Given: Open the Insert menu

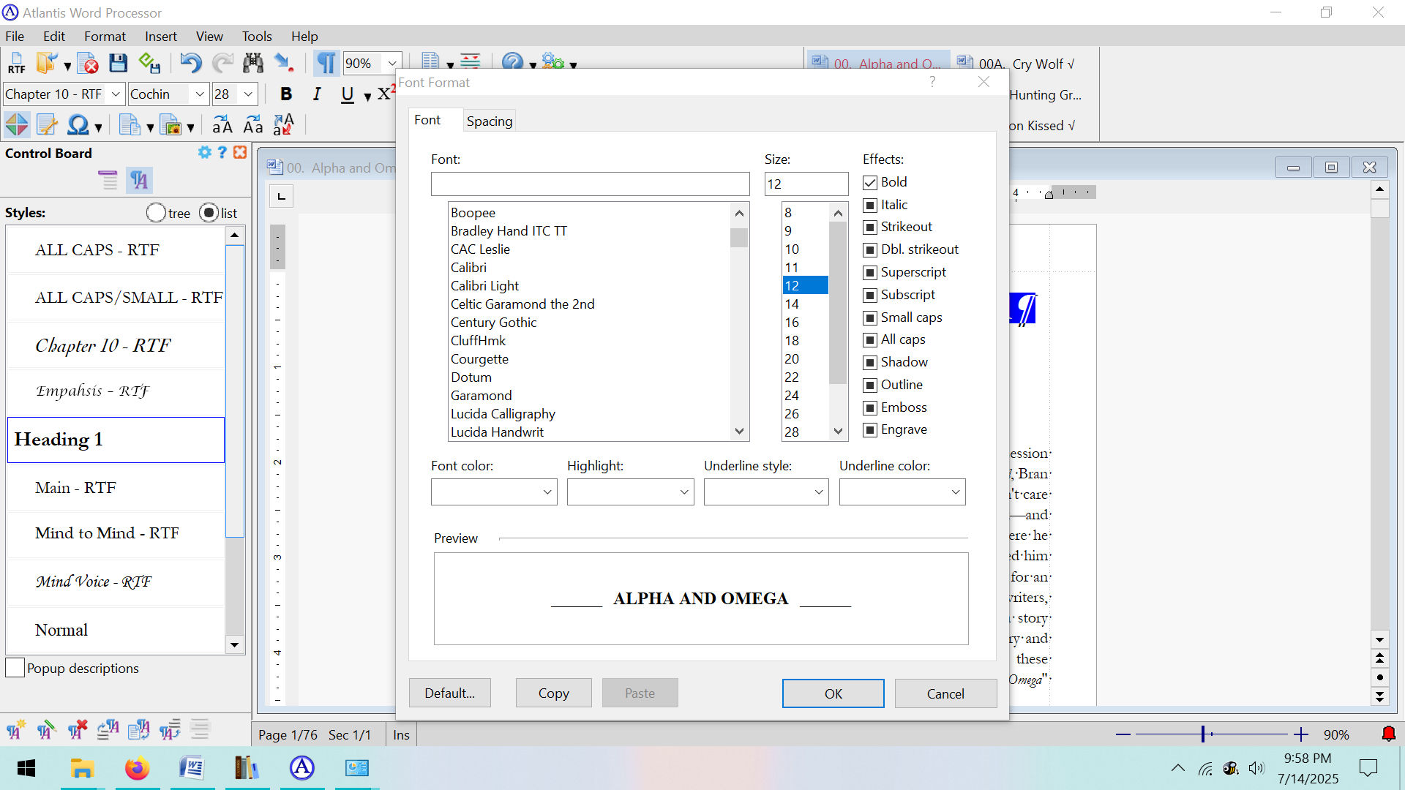Looking at the screenshot, I should (160, 36).
